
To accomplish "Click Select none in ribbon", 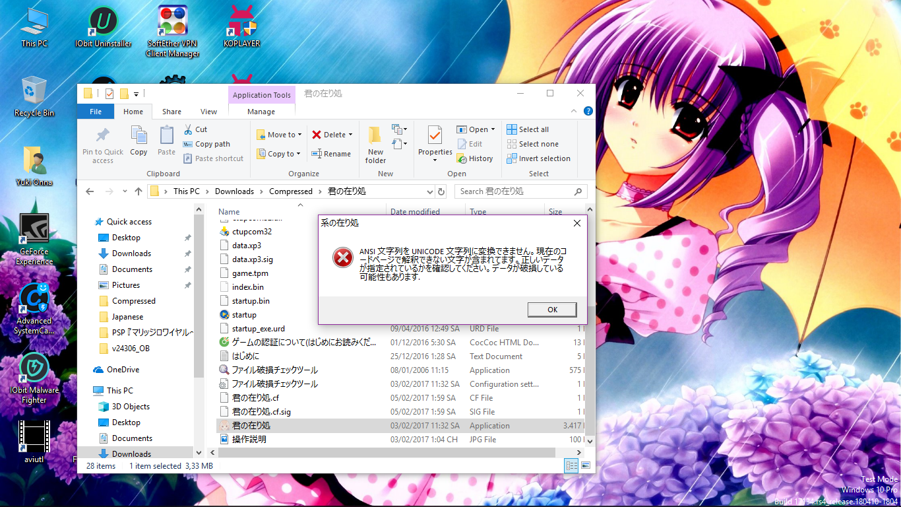I will click(x=533, y=144).
